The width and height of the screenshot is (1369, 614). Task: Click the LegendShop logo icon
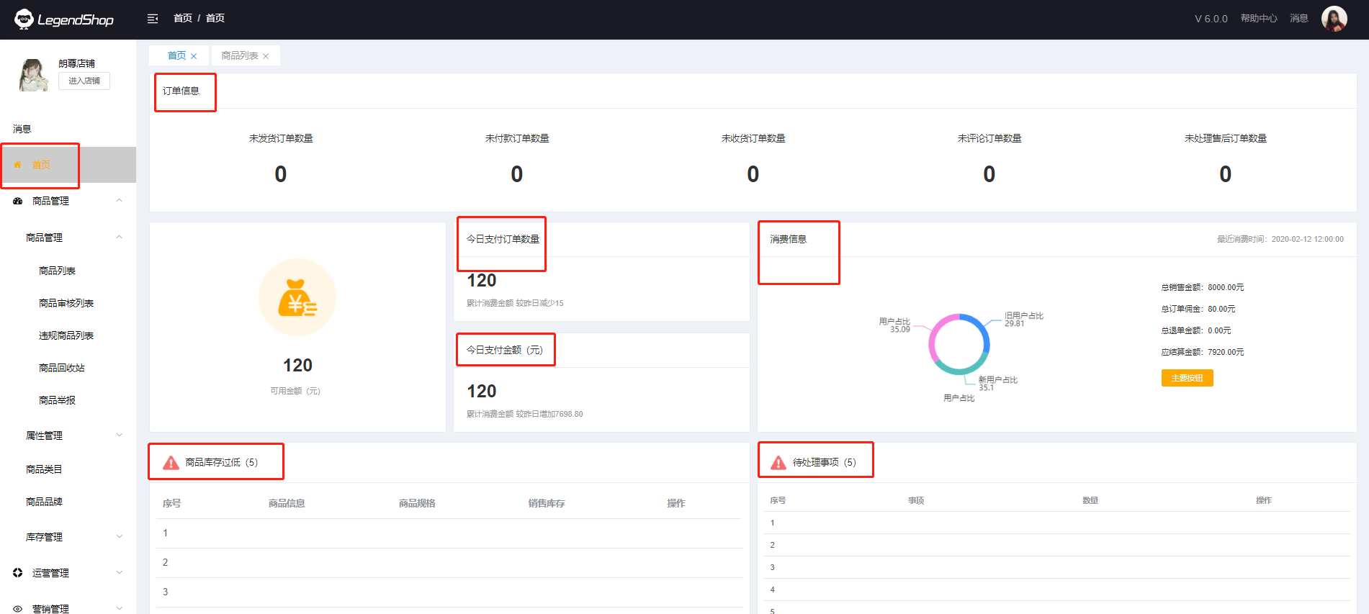tap(24, 19)
